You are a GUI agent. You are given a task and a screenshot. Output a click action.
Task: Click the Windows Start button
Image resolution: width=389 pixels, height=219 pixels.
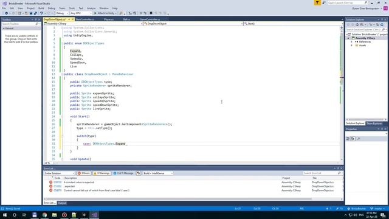(x=5, y=215)
